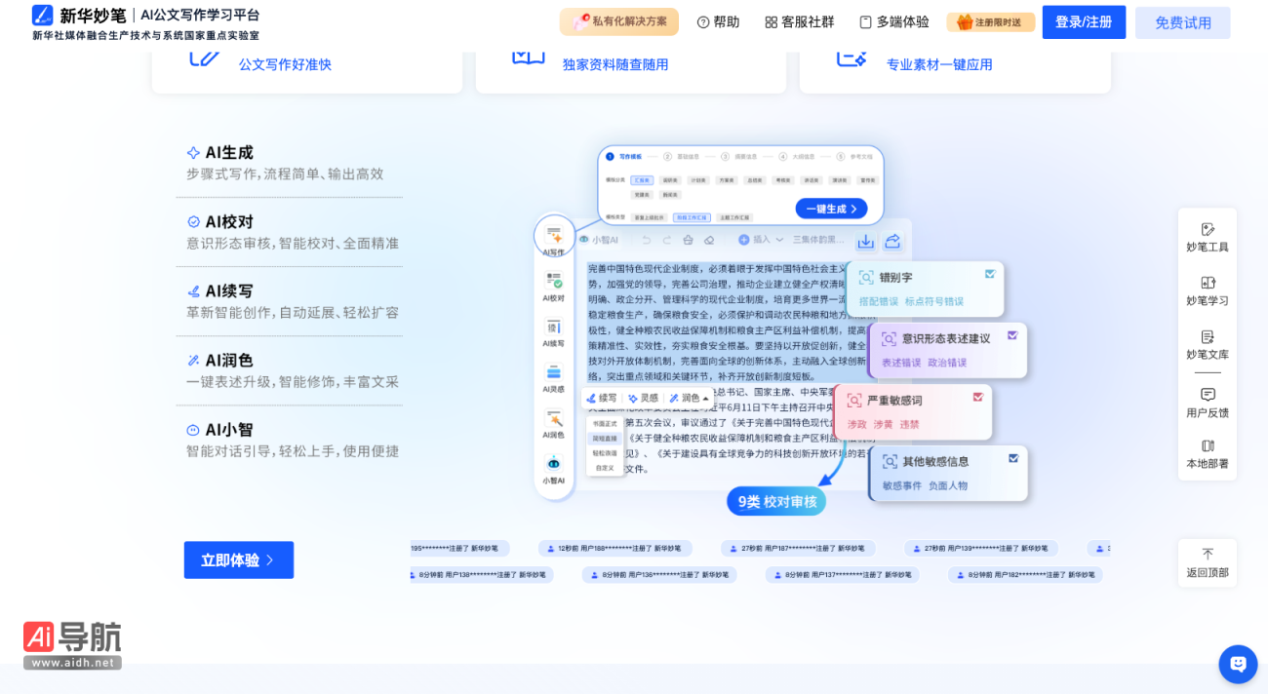Toggle the 其他敏感信息 checkbox

[x=1013, y=458]
